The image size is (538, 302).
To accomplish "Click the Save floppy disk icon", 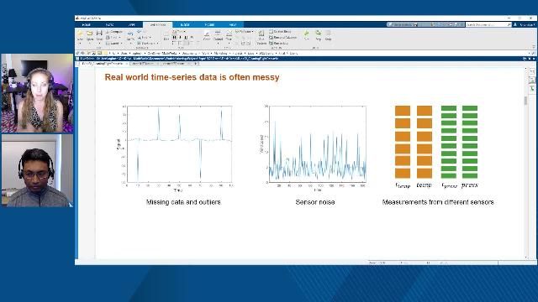I will [x=99, y=34].
